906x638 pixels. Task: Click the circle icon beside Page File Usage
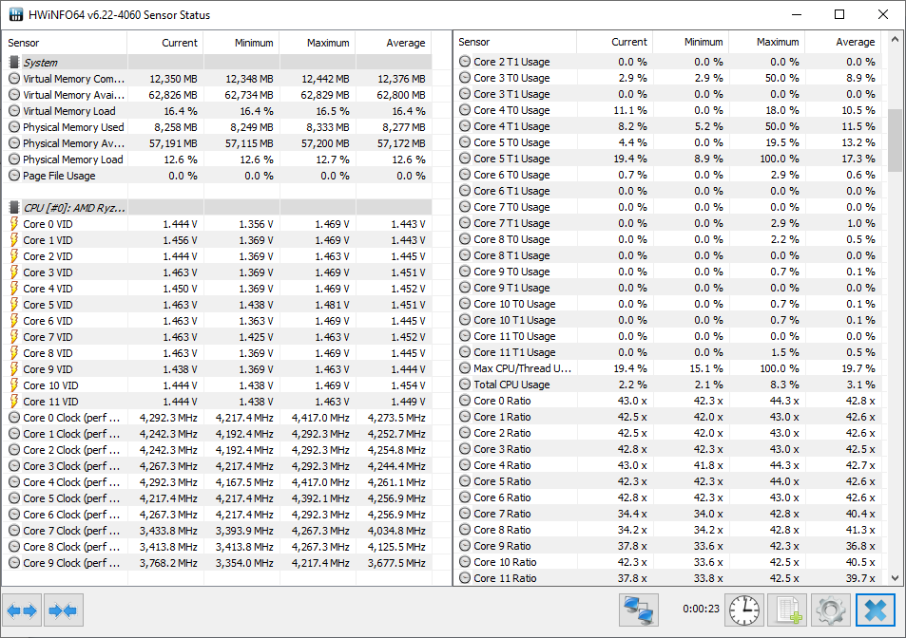coord(14,176)
